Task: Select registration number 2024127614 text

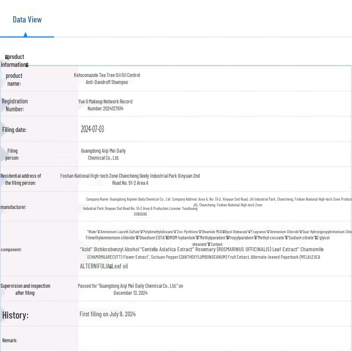Action: pos(105,105)
